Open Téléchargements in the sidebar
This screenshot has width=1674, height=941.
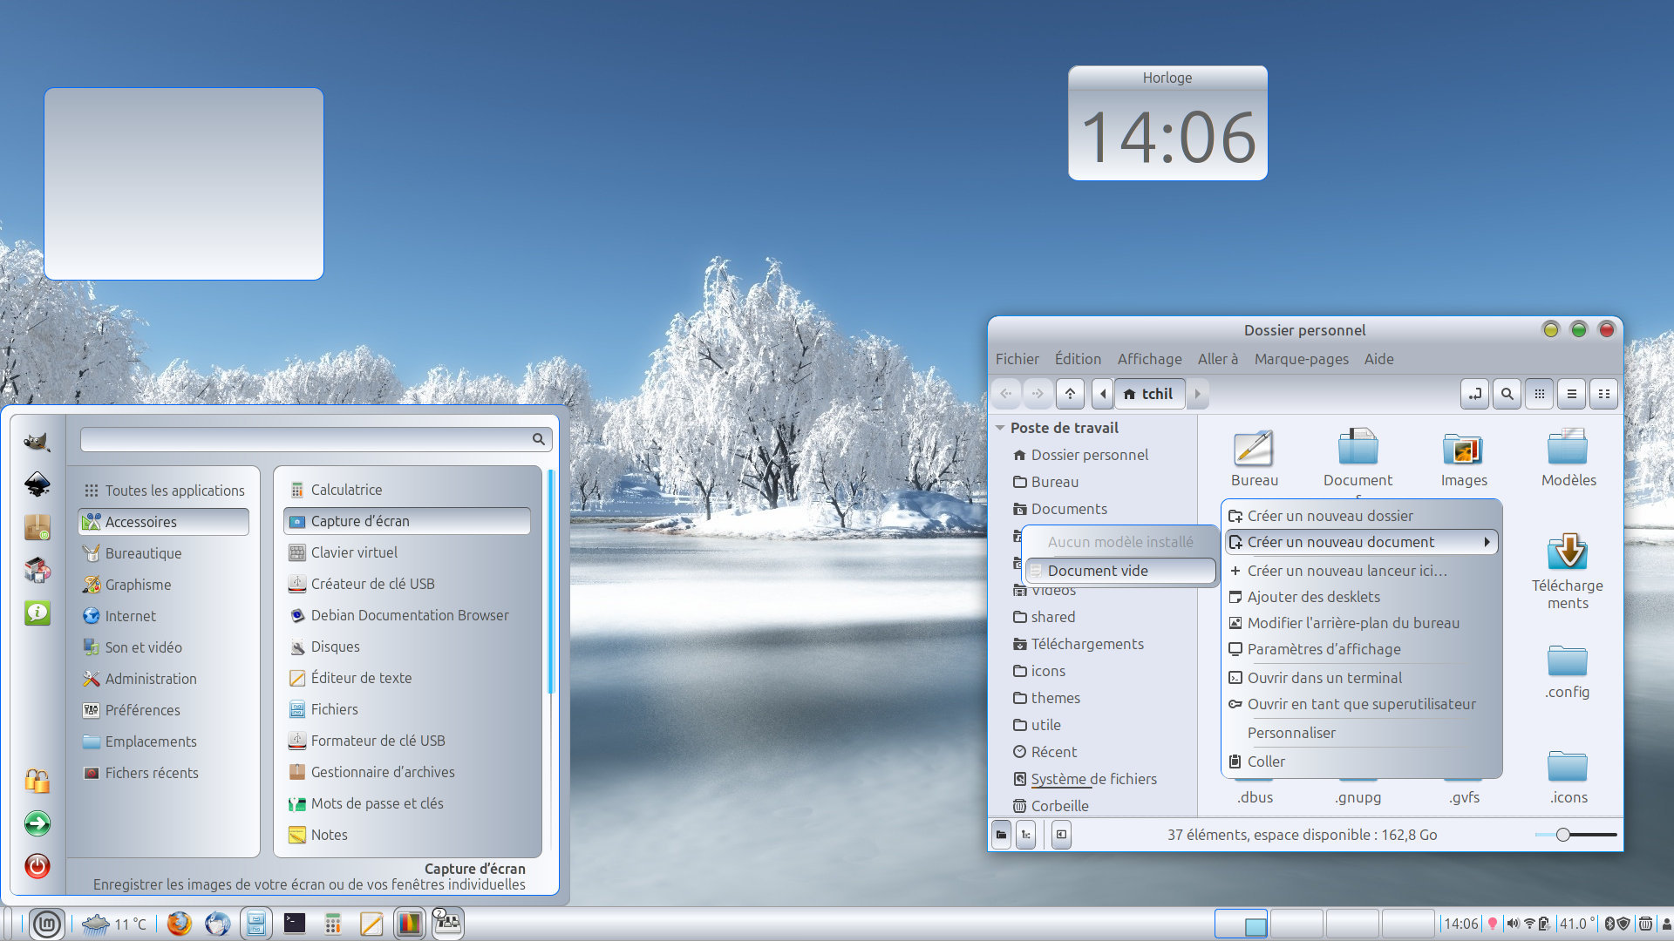tap(1087, 644)
